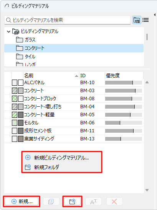157x210 pixels.
Task: Click the new folder icon button
Action: [72, 202]
